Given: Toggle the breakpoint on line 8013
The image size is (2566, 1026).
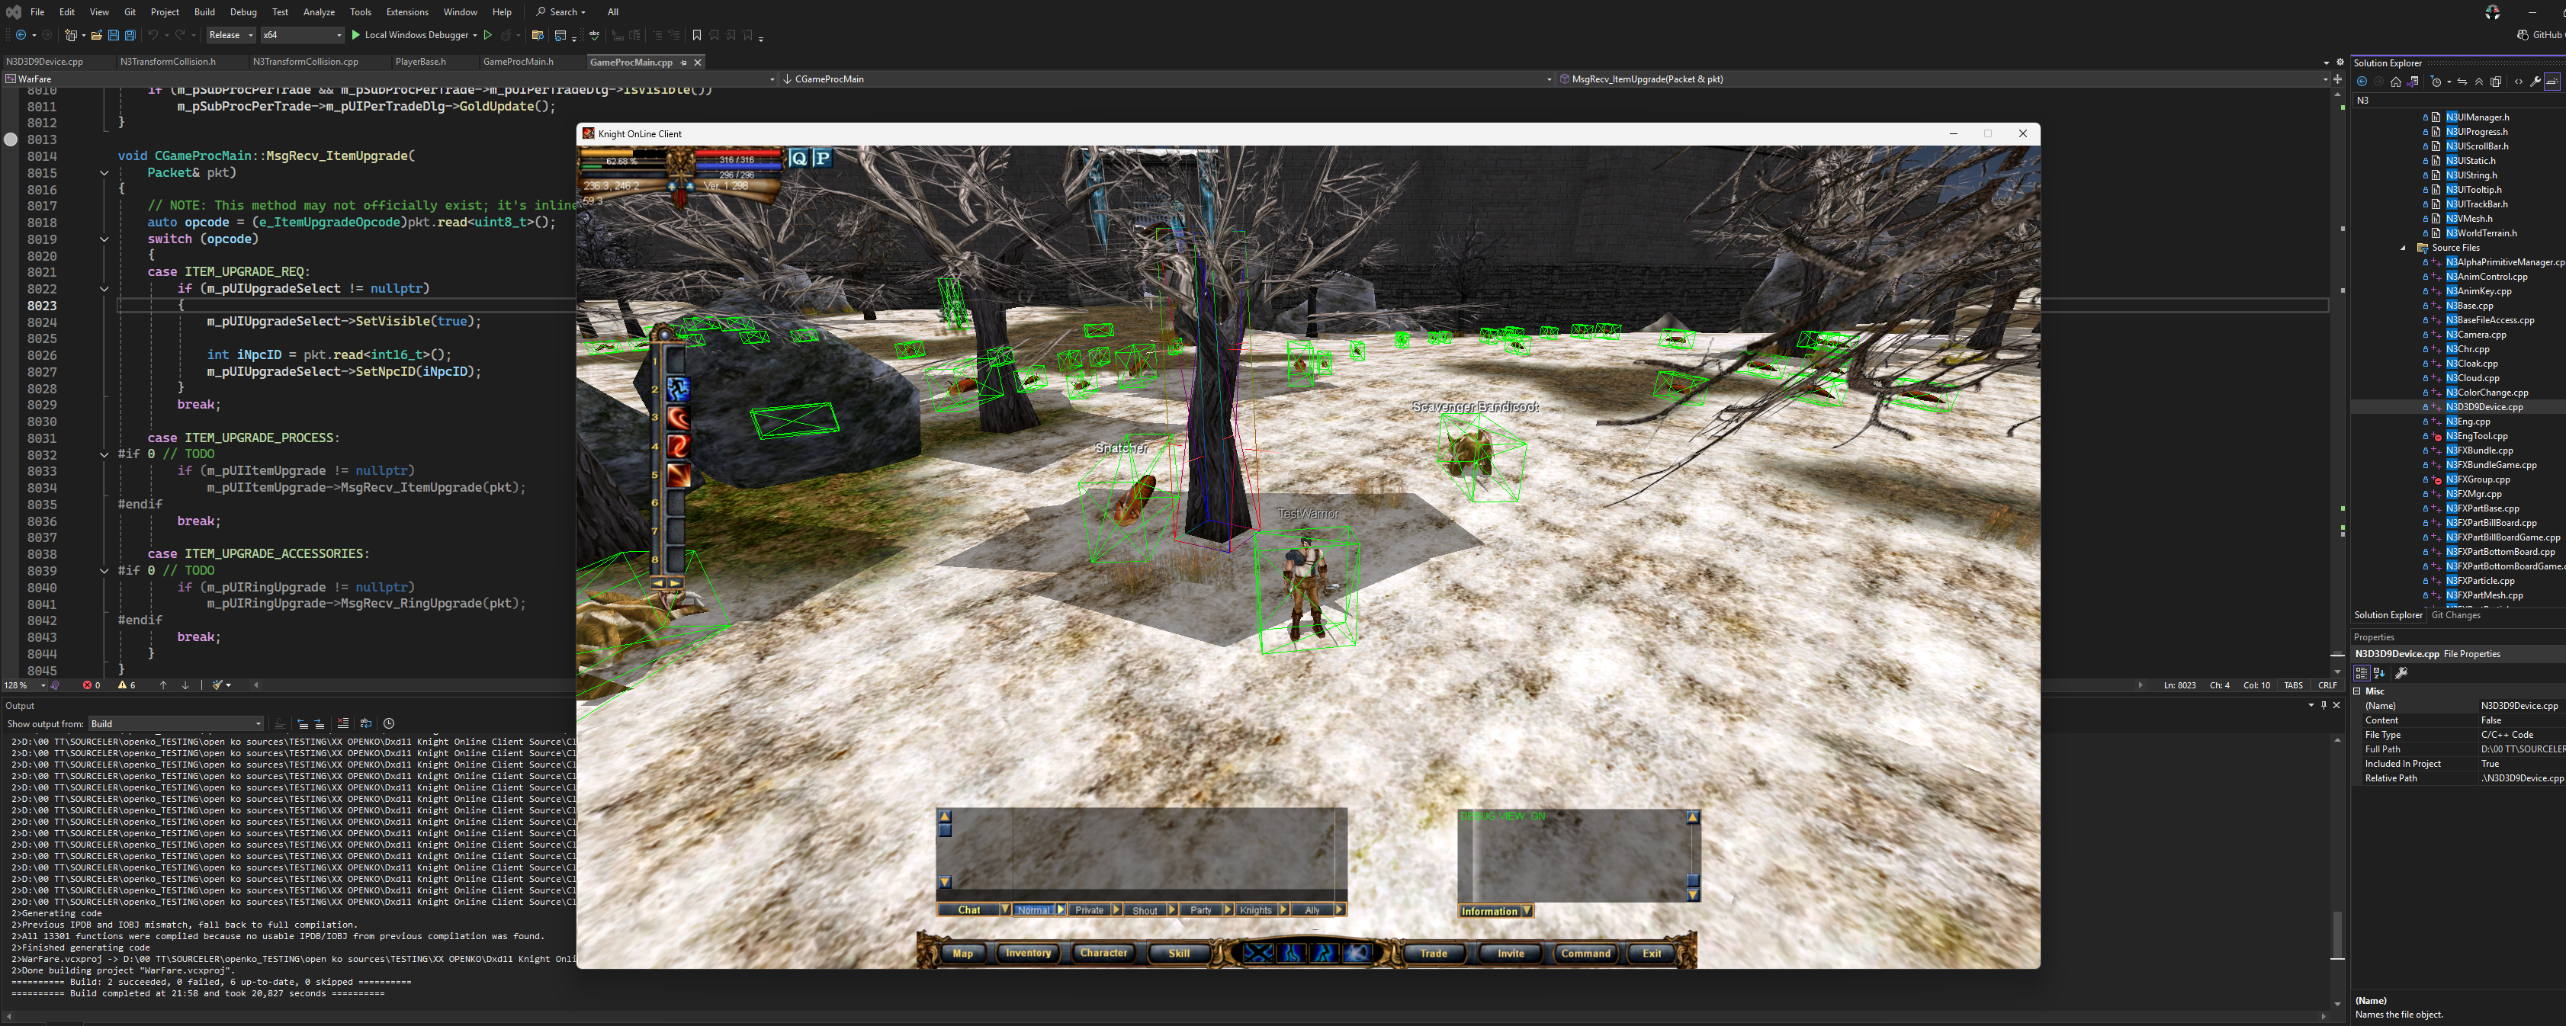Looking at the screenshot, I should 11,139.
